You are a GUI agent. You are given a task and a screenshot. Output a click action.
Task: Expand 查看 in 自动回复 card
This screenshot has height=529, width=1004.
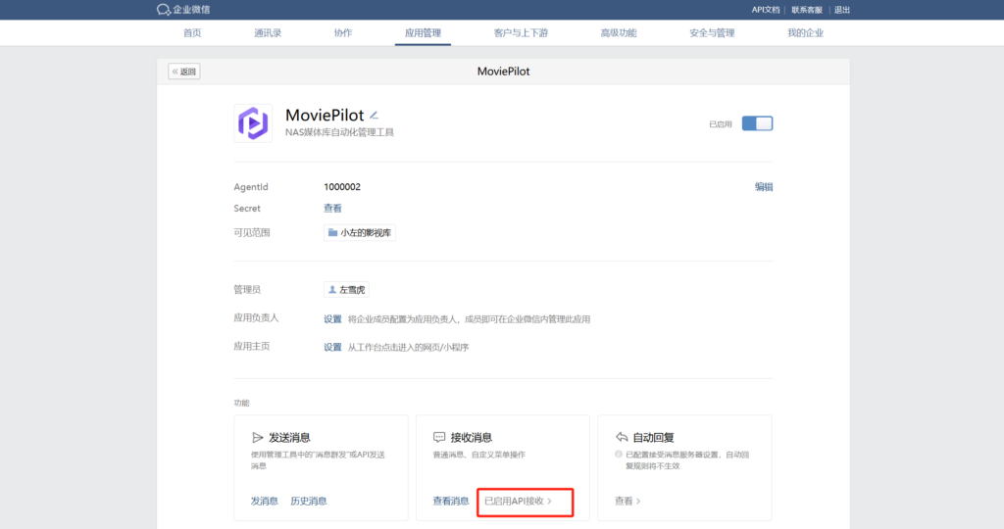tap(627, 501)
